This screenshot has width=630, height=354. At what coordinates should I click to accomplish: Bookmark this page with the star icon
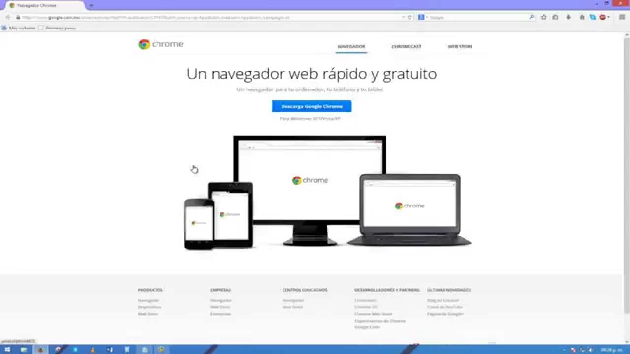coord(544,17)
